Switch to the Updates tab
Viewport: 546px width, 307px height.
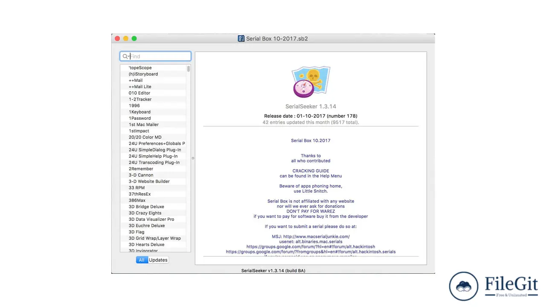pos(158,260)
